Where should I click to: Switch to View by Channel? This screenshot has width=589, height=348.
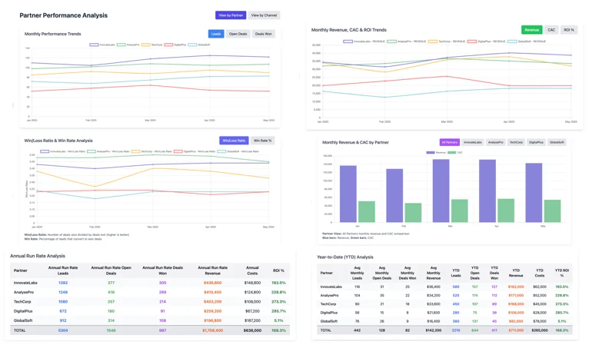click(x=264, y=15)
